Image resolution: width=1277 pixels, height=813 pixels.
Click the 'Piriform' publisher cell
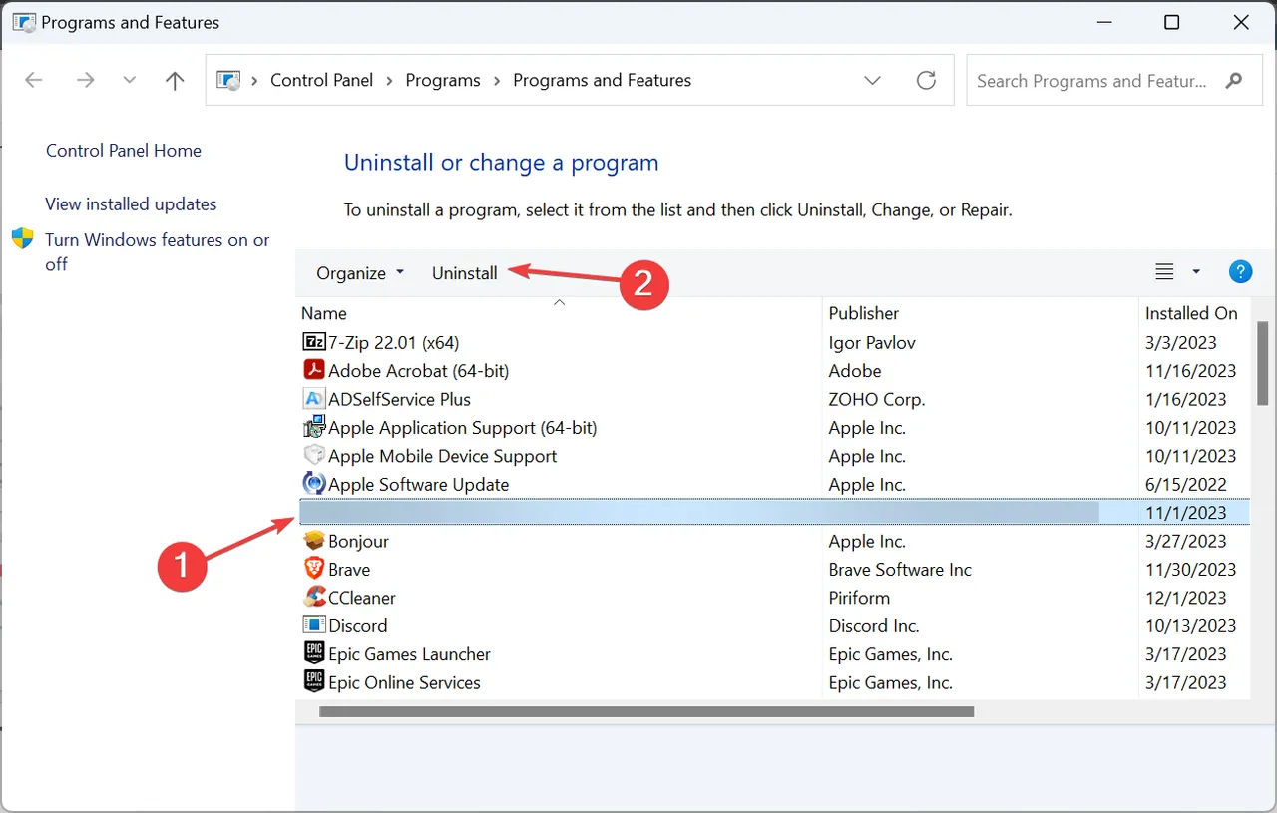click(859, 598)
